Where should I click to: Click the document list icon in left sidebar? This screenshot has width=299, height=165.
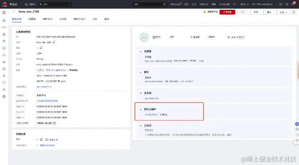pos(4,48)
